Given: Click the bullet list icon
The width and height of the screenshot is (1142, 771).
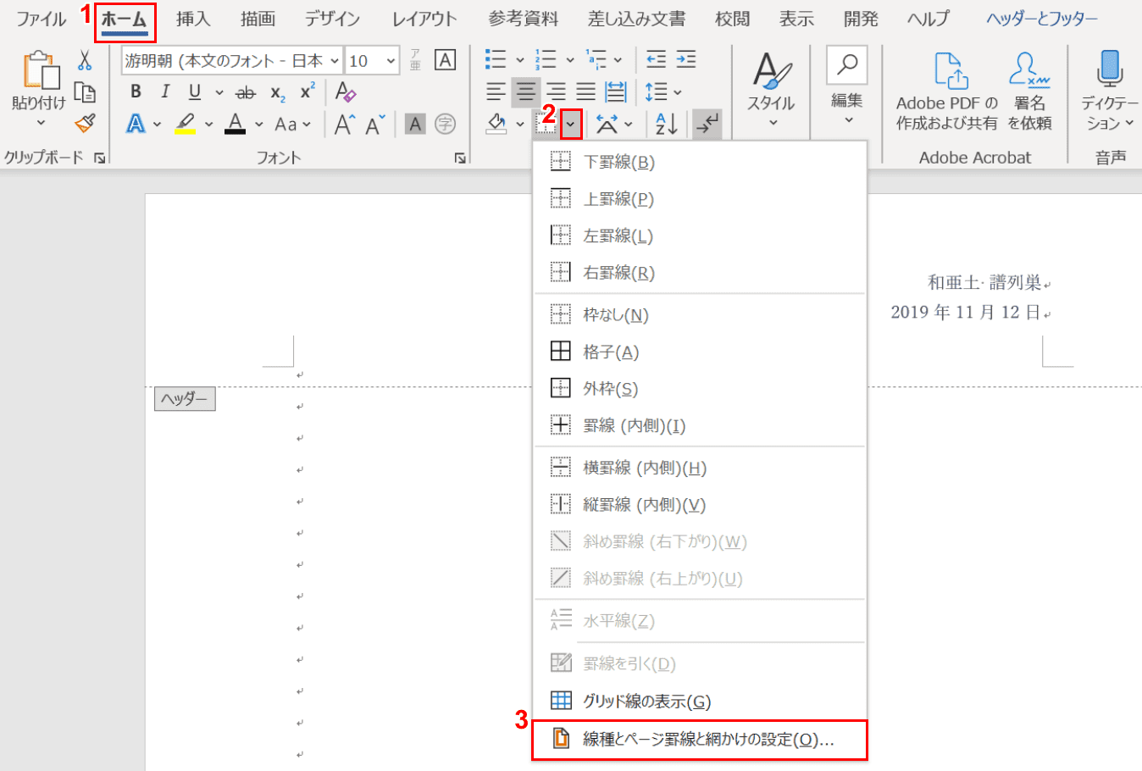Looking at the screenshot, I should [496, 59].
